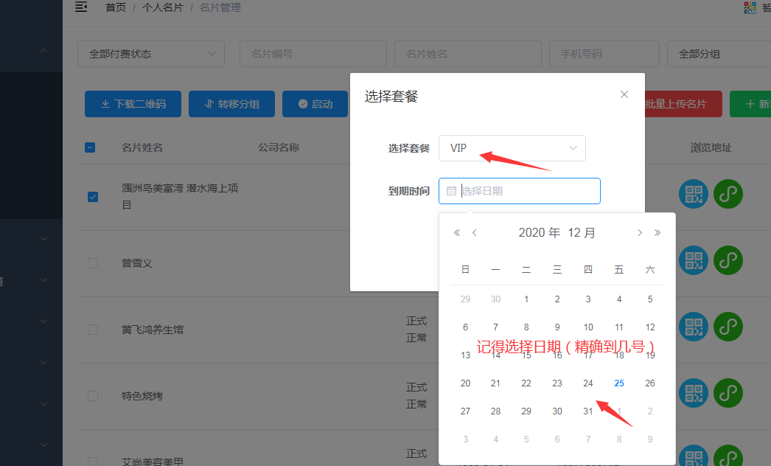
Task: Go to previous year in calendar
Action: click(x=457, y=233)
